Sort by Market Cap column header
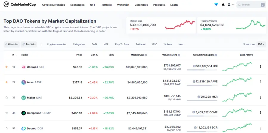 [137, 55]
